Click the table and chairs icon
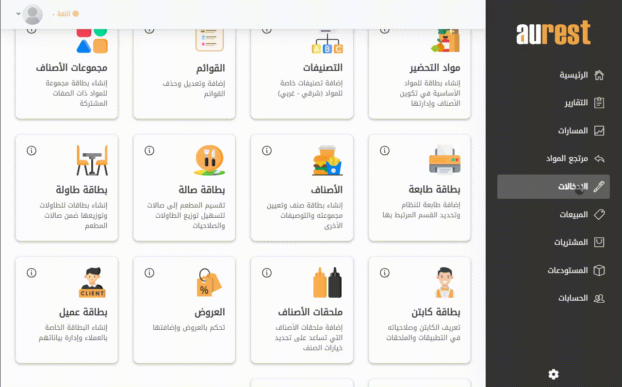This screenshot has width=622, height=387. click(x=92, y=160)
